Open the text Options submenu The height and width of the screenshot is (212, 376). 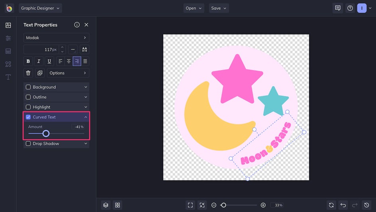pos(68,73)
